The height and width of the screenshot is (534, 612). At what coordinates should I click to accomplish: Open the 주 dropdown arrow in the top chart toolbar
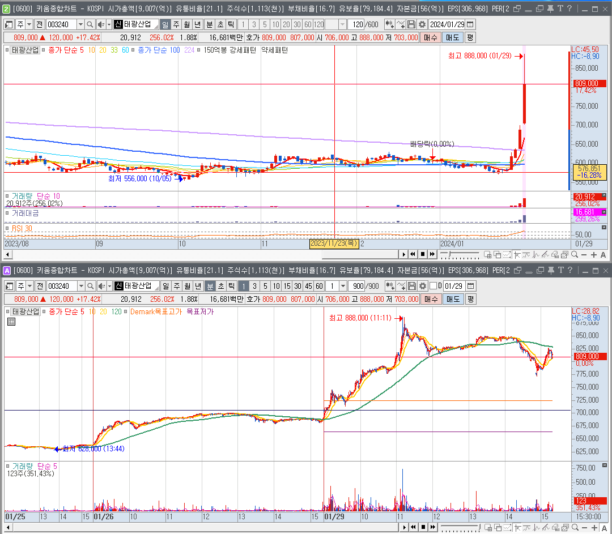click(x=29, y=24)
